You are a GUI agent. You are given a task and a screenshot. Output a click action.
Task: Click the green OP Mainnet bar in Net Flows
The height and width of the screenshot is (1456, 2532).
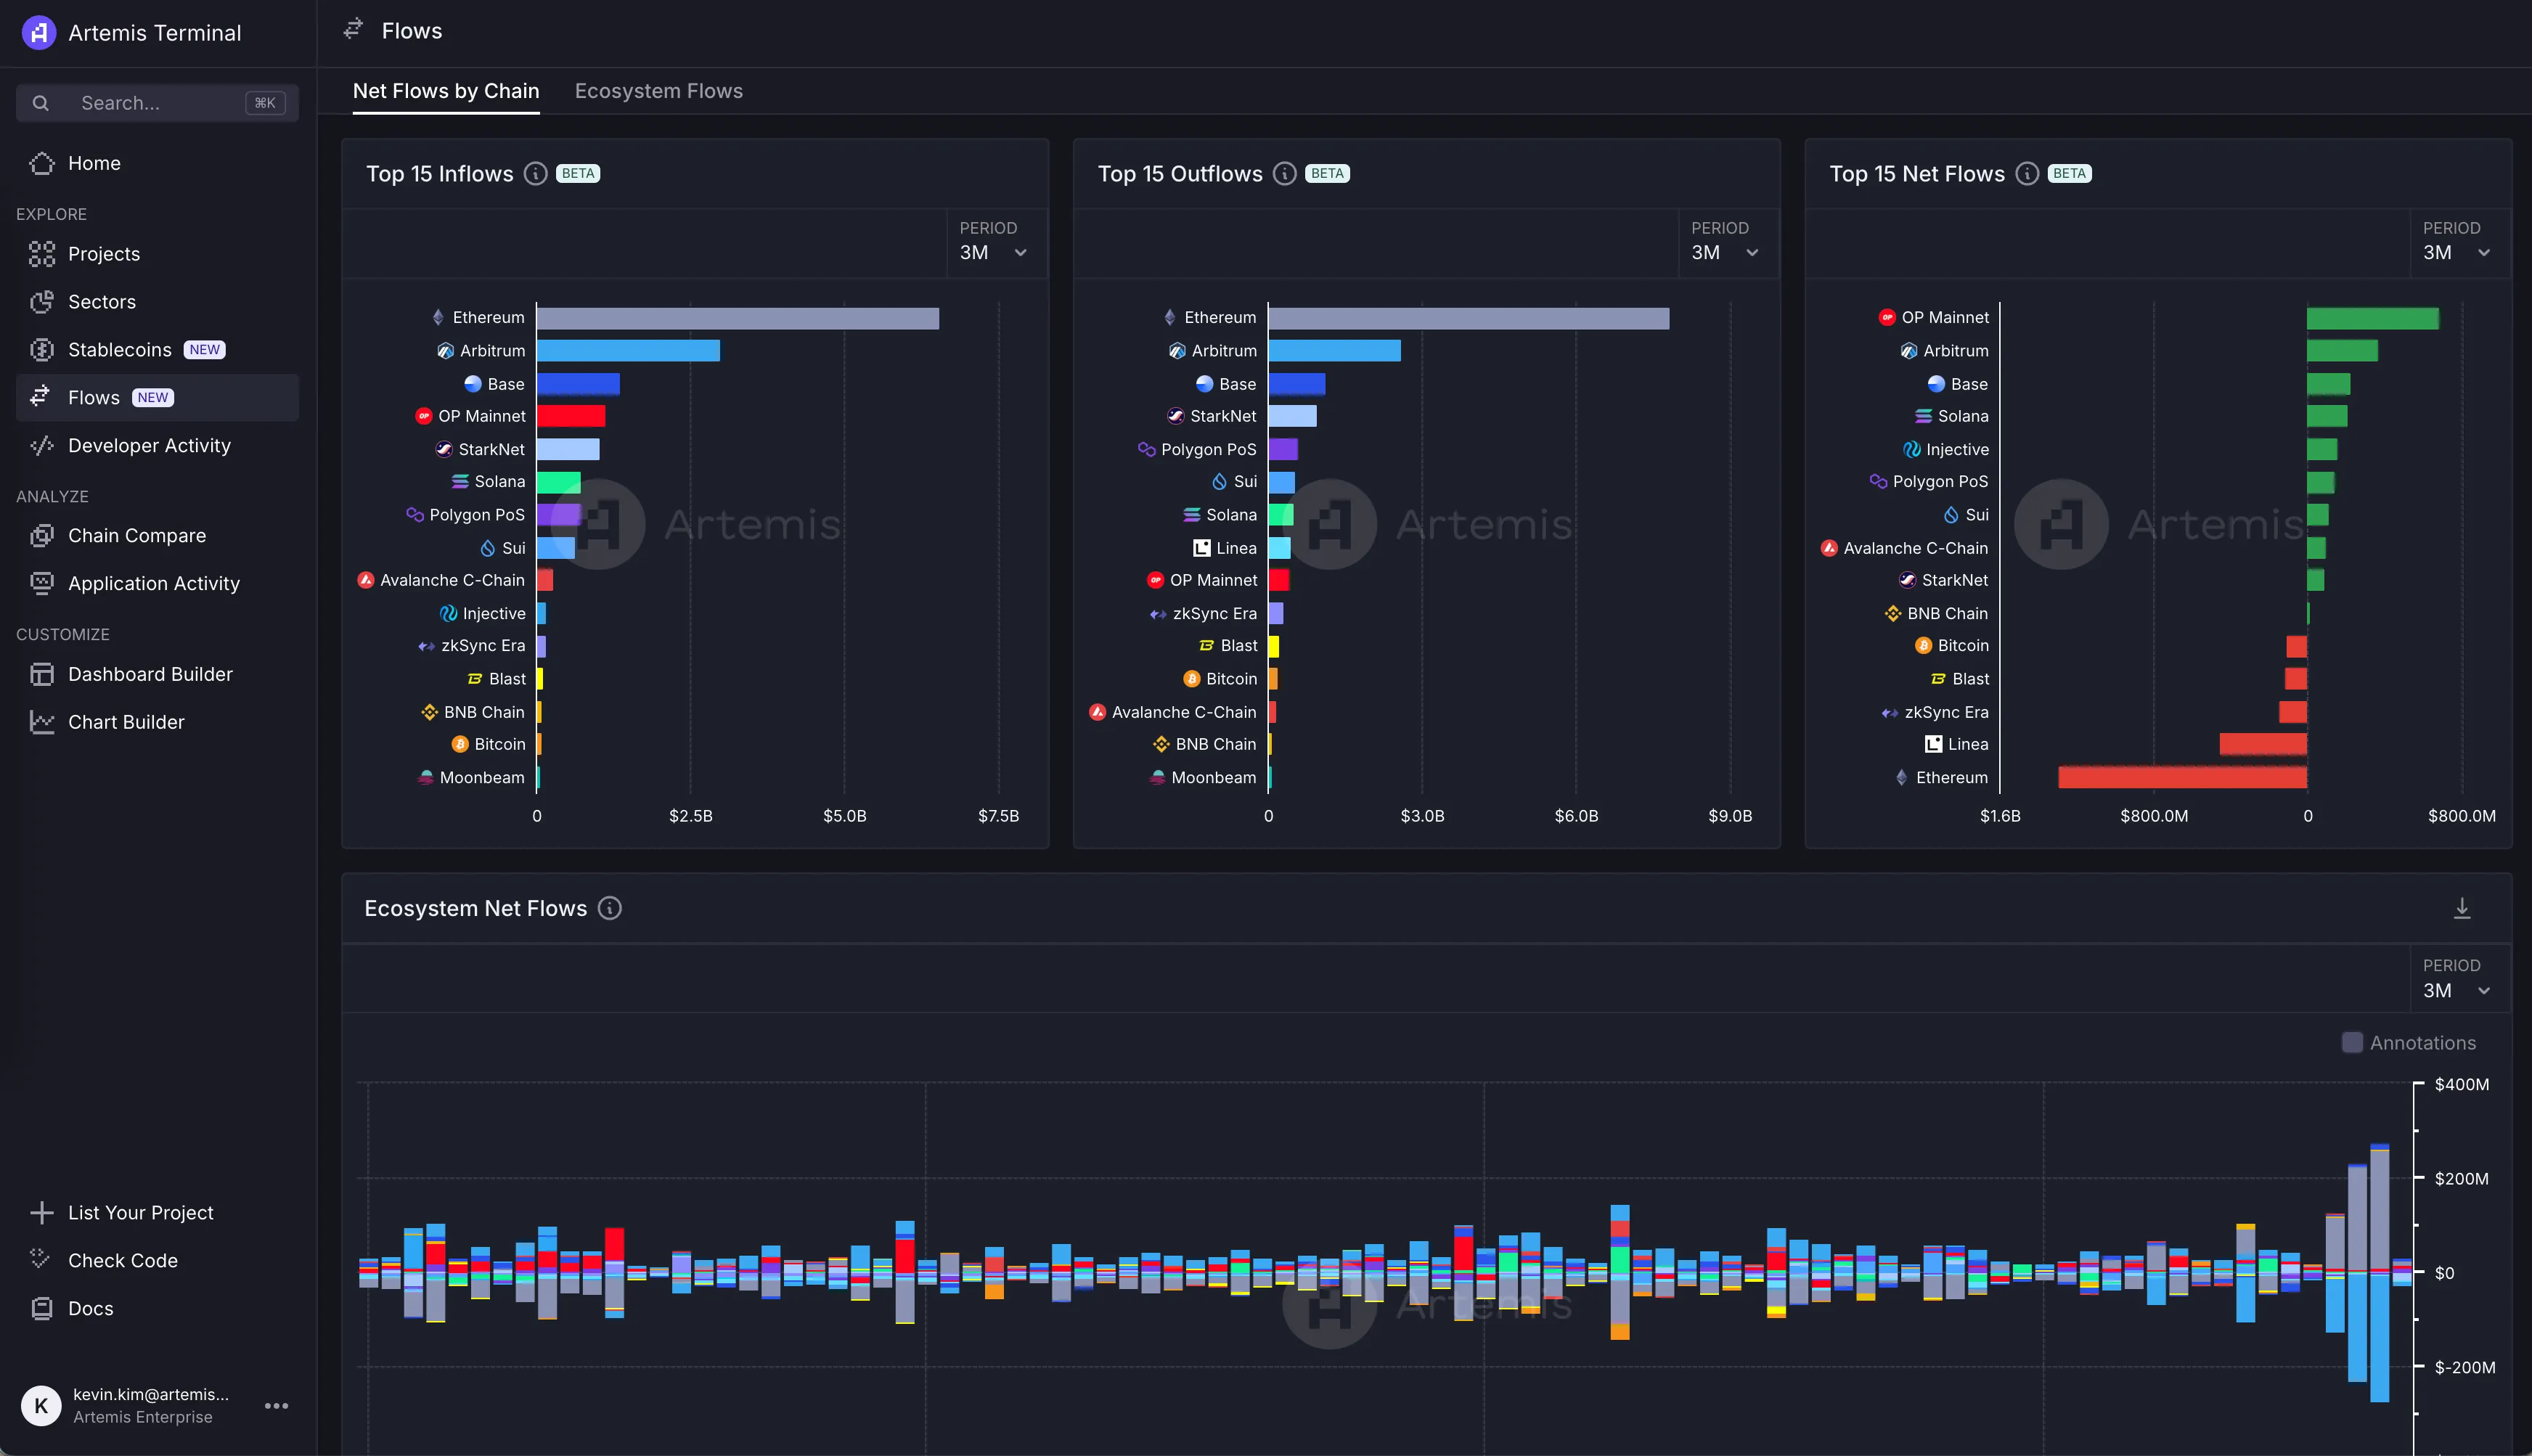[x=2373, y=318]
